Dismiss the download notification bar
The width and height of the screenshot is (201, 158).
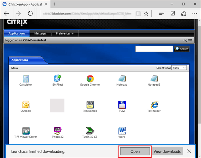(x=189, y=151)
